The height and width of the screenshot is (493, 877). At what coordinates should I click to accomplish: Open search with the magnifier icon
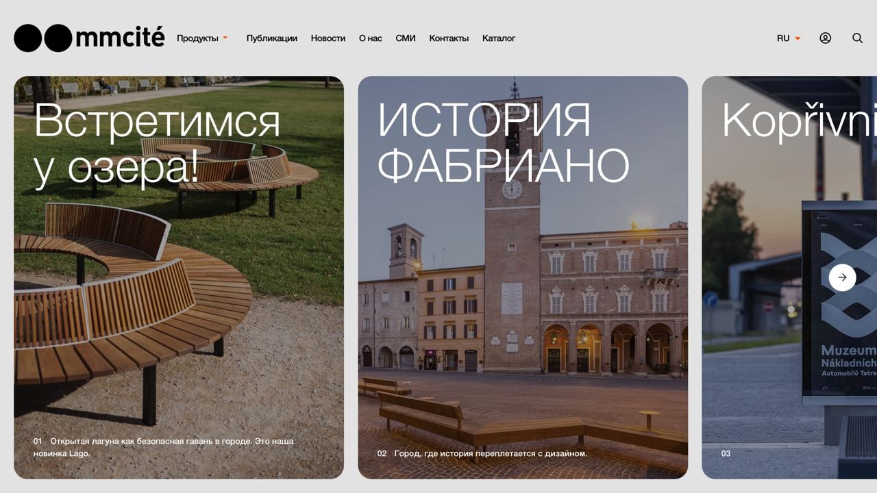(857, 38)
